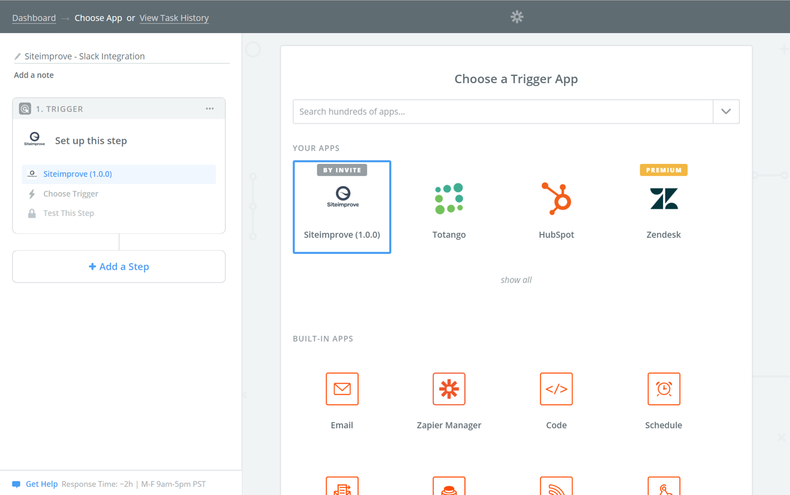
Task: Go to Dashboard in breadcrumb
Action: (34, 18)
